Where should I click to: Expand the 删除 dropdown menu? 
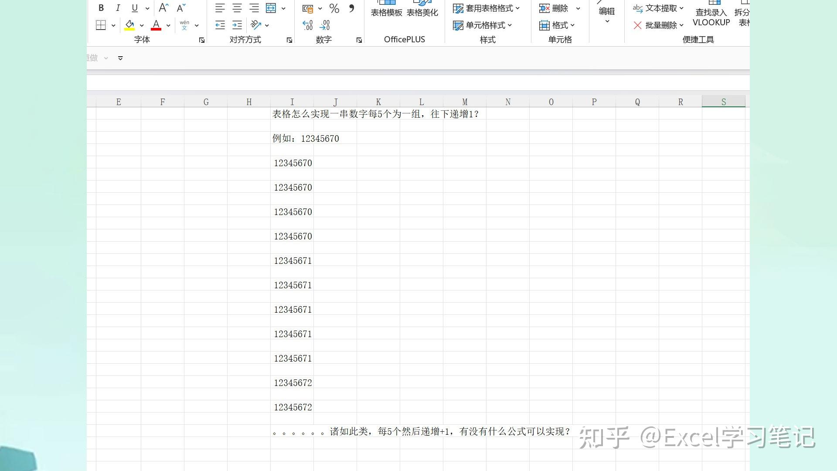578,8
